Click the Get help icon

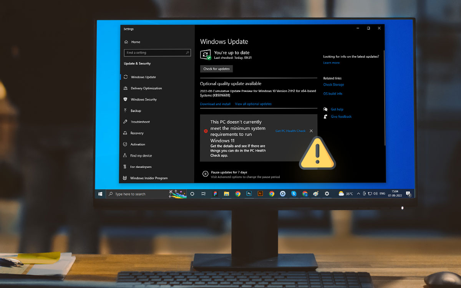coord(325,109)
